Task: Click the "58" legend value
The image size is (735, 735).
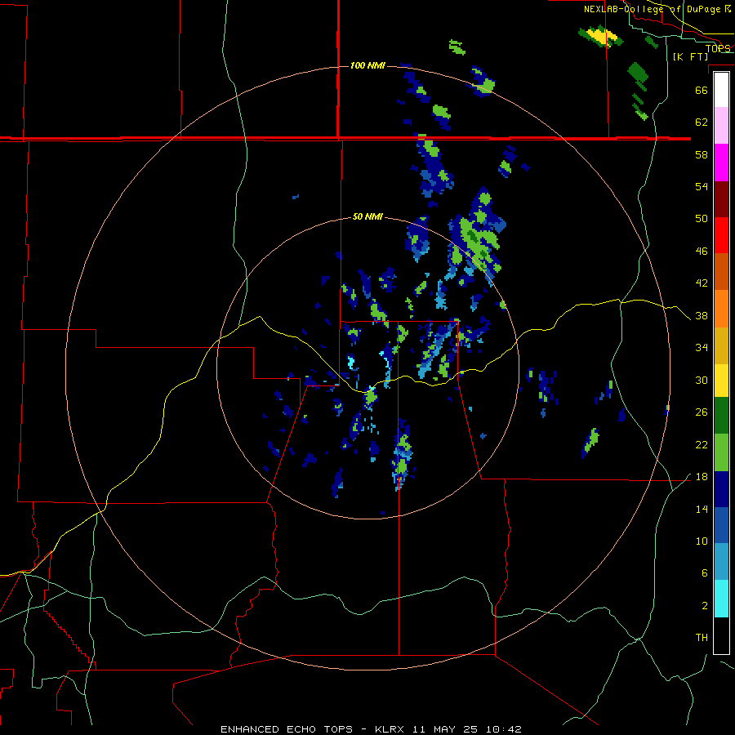Action: (x=702, y=154)
